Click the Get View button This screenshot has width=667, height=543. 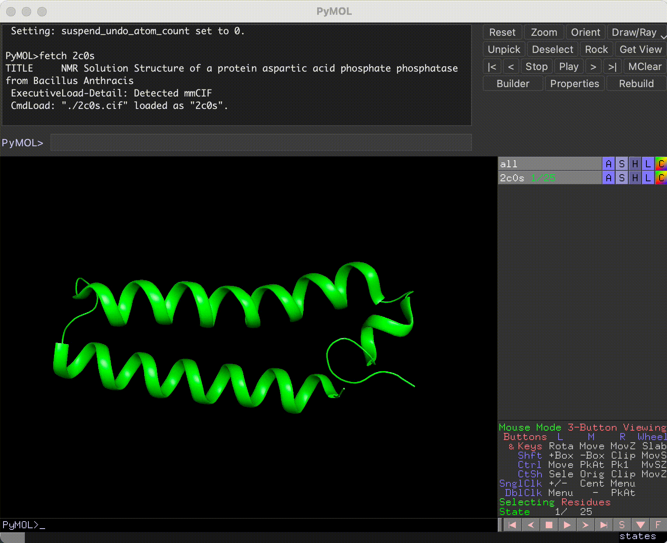[641, 49]
